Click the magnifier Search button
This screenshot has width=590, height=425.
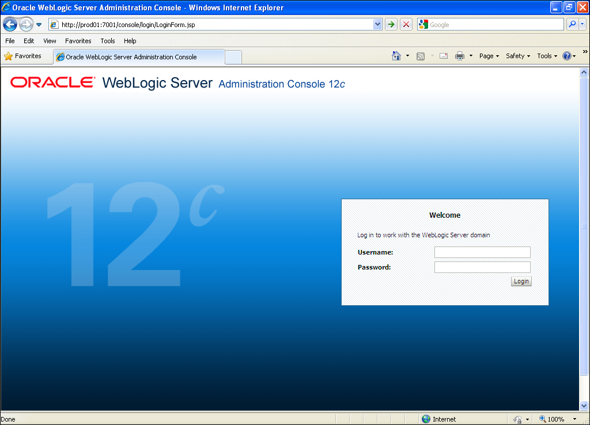[x=572, y=24]
